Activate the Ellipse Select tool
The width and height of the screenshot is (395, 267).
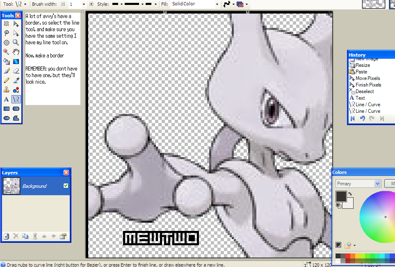tap(6, 43)
